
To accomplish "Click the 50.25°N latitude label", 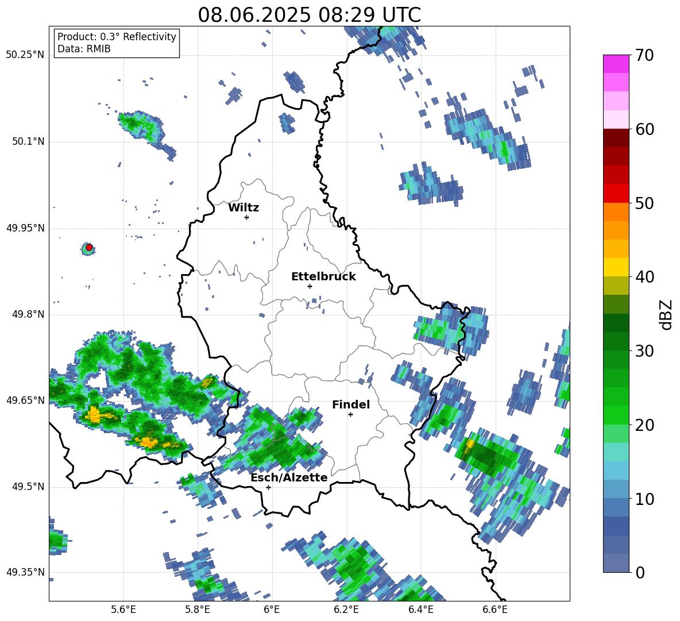I will (25, 55).
